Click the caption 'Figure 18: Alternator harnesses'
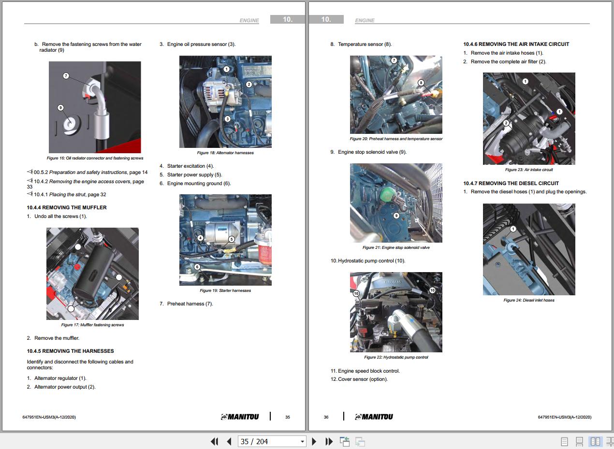 [225, 153]
